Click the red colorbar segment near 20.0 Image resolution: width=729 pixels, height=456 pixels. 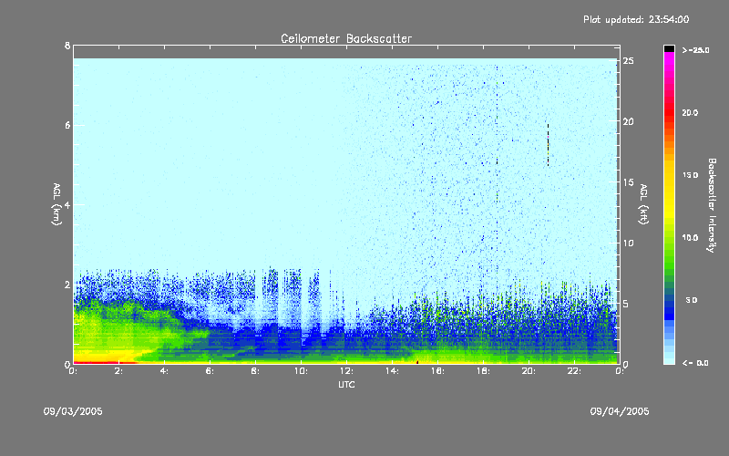(669, 111)
